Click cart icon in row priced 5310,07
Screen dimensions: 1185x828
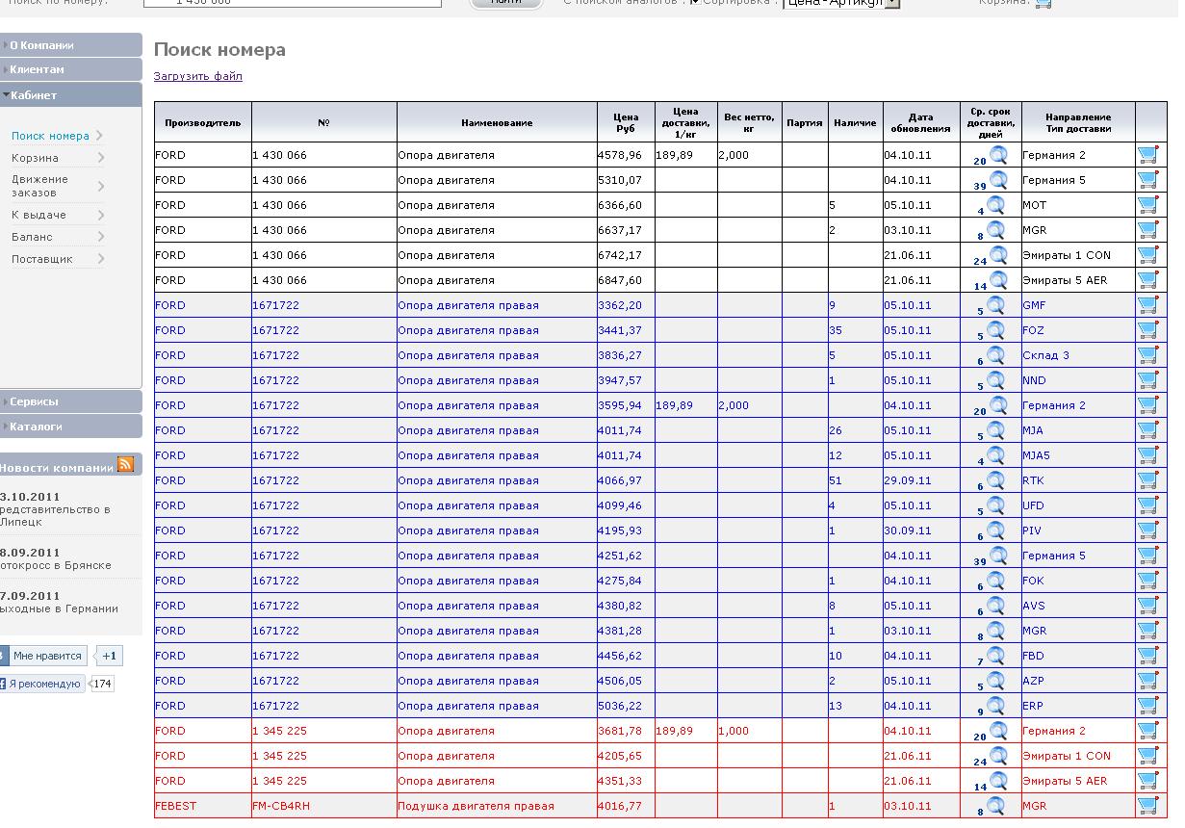1147,179
